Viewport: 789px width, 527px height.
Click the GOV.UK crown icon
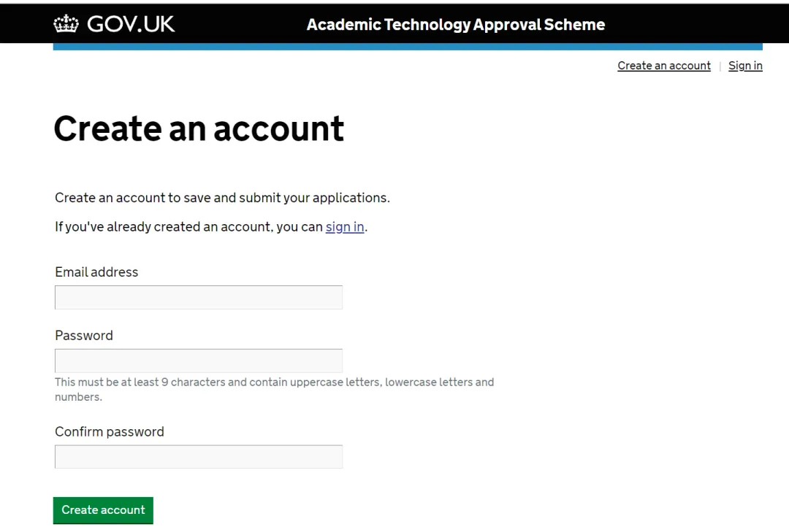[66, 24]
